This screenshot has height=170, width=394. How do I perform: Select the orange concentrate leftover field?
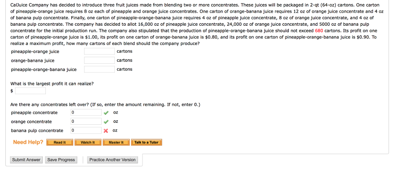click(85, 122)
